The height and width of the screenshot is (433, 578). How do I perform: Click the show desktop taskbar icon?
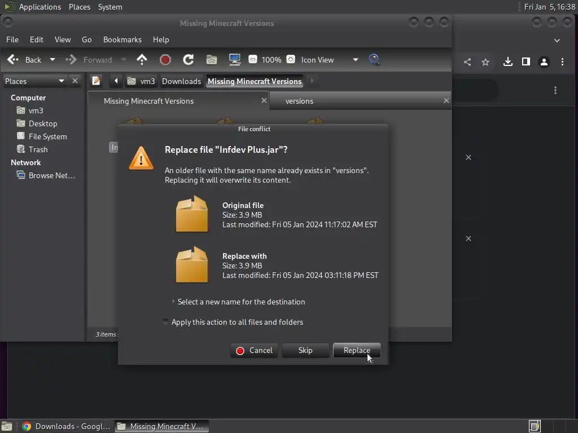[7, 426]
